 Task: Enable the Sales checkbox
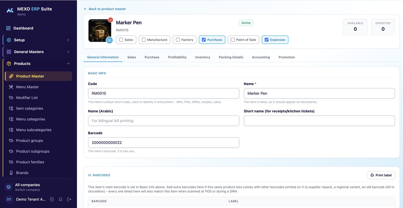point(121,40)
